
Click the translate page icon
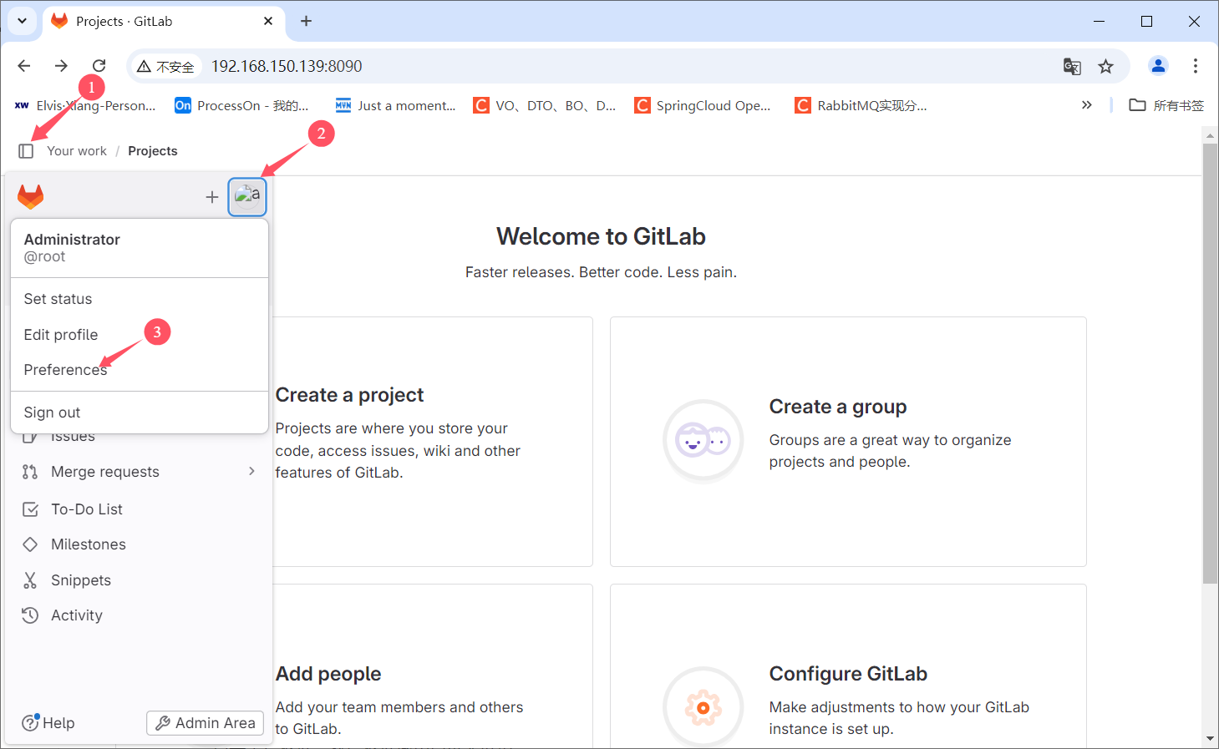pyautogui.click(x=1072, y=66)
